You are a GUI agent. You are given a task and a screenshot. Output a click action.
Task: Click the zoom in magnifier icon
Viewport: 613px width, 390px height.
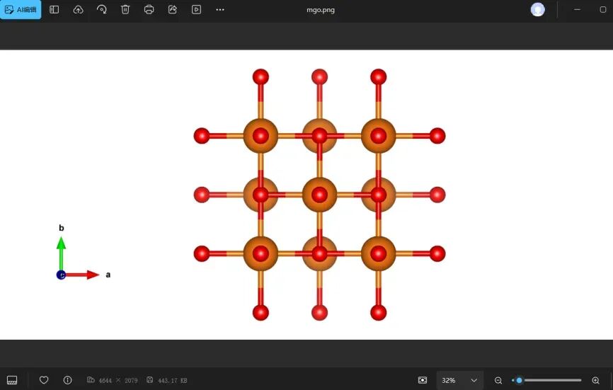click(x=595, y=380)
